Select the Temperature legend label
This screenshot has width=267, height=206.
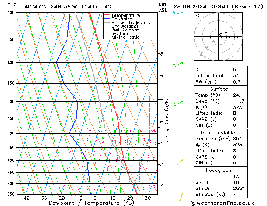point(126,15)
